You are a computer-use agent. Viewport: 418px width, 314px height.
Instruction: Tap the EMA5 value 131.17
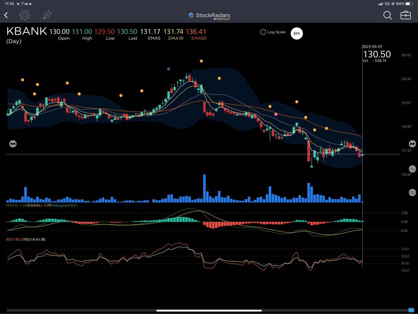[150, 32]
